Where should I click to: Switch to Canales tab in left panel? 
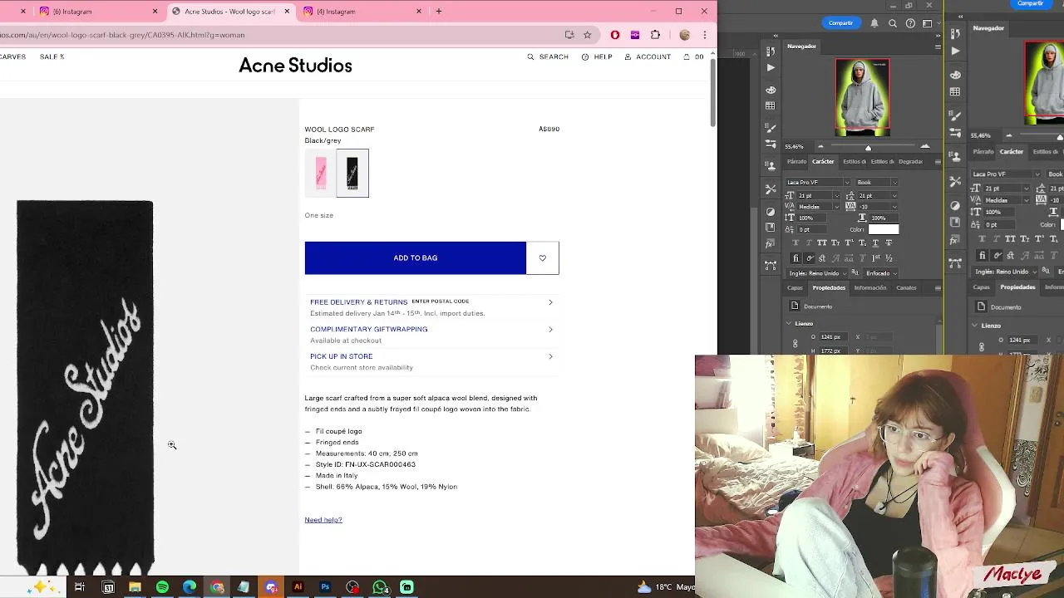point(906,287)
